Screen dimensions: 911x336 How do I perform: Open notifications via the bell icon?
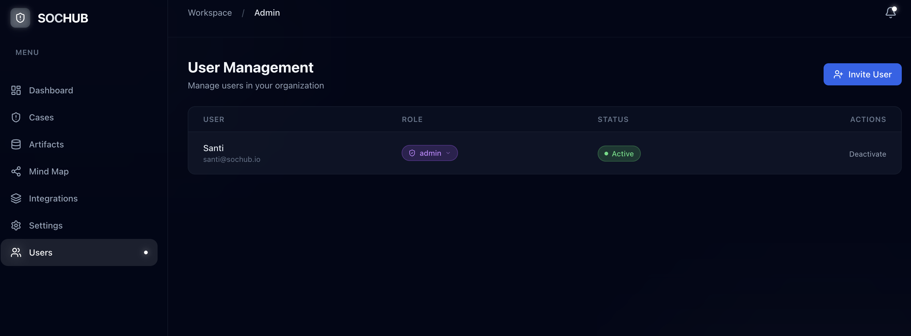(890, 13)
